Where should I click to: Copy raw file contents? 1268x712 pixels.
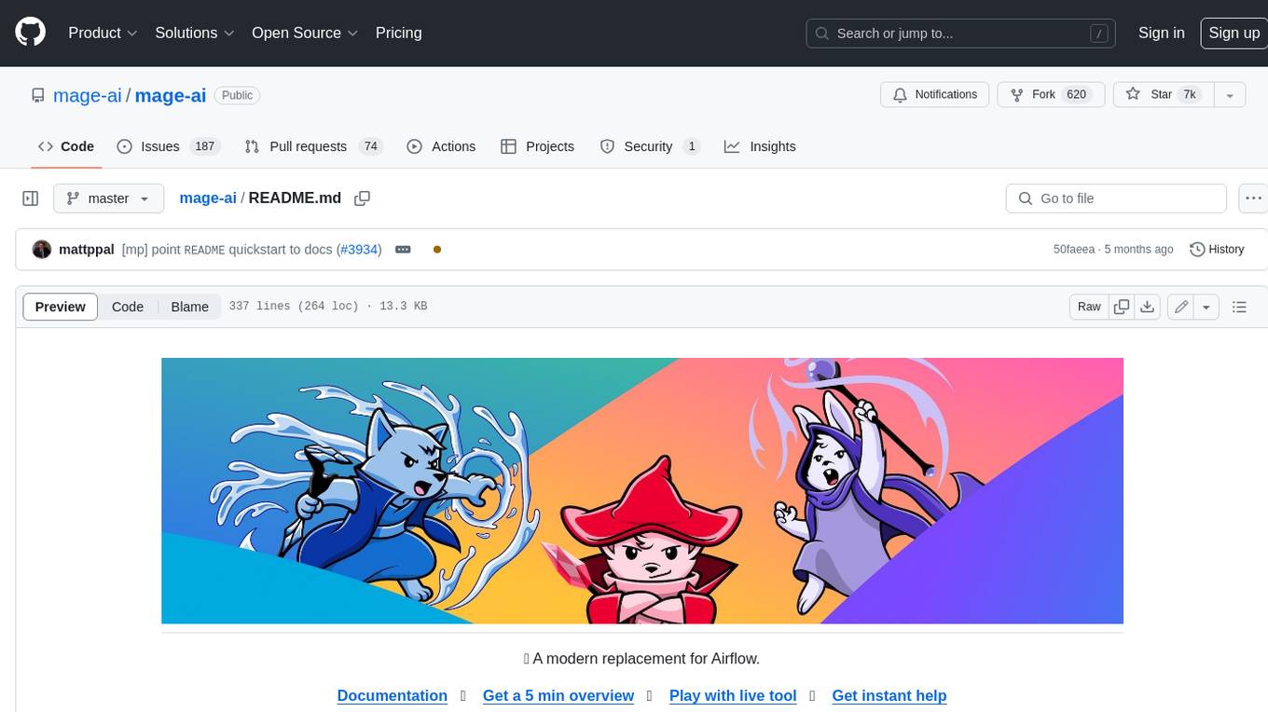click(x=1122, y=307)
